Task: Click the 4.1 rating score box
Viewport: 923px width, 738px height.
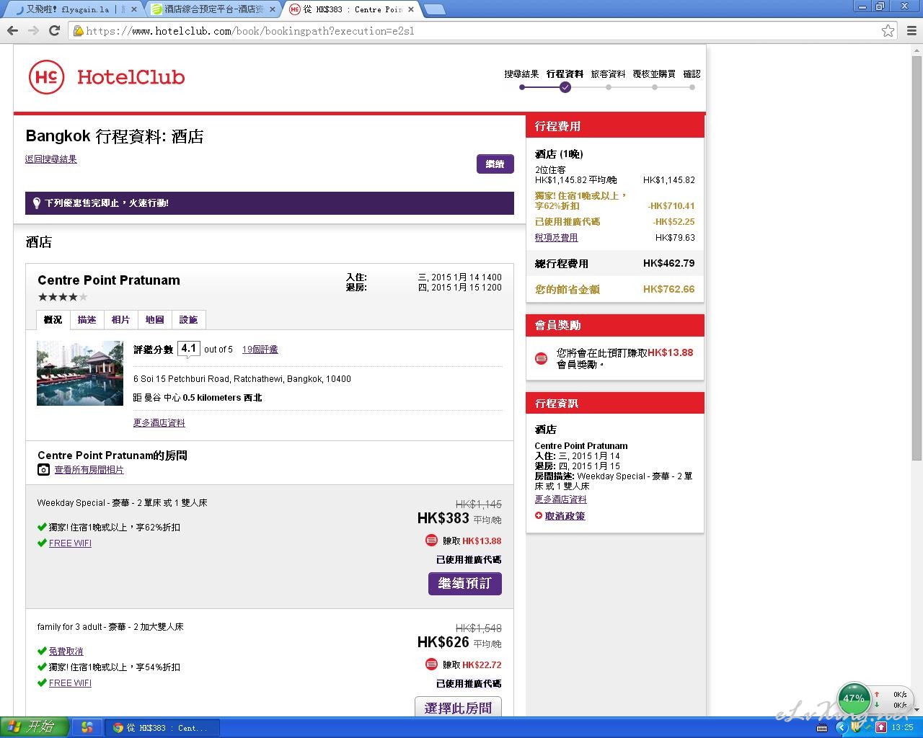Action: pyautogui.click(x=189, y=349)
